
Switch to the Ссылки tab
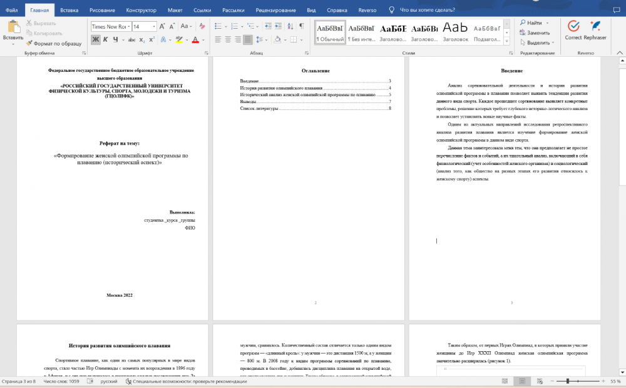[x=202, y=10]
